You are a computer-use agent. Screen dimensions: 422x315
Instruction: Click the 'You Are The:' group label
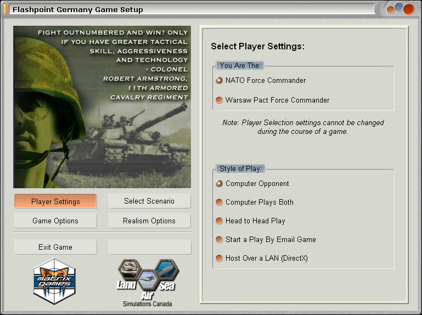240,65
